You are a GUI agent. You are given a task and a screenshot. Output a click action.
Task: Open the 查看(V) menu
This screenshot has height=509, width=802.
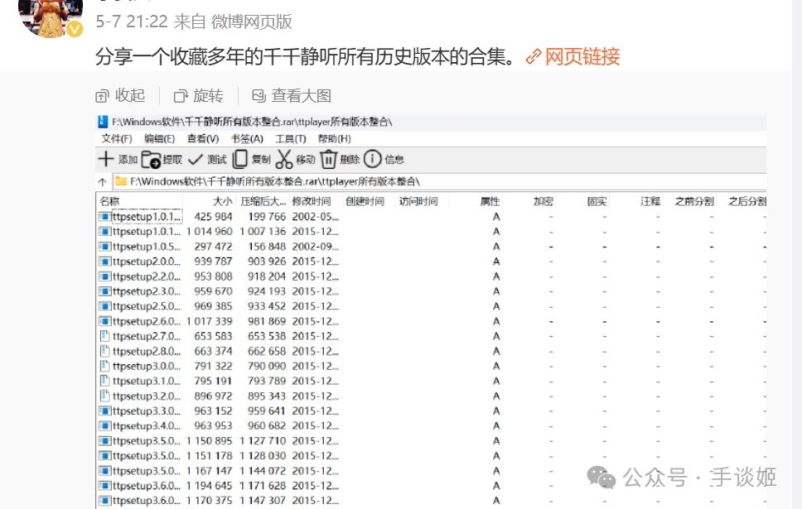[203, 139]
